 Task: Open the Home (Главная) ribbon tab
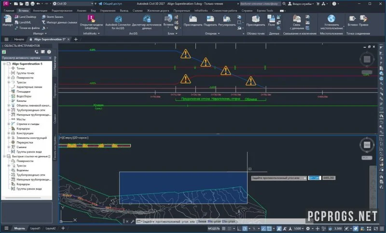coord(9,11)
